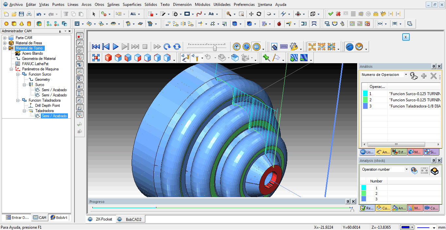Click the X button above the viewport
446x230 pixels.
pos(406,37)
